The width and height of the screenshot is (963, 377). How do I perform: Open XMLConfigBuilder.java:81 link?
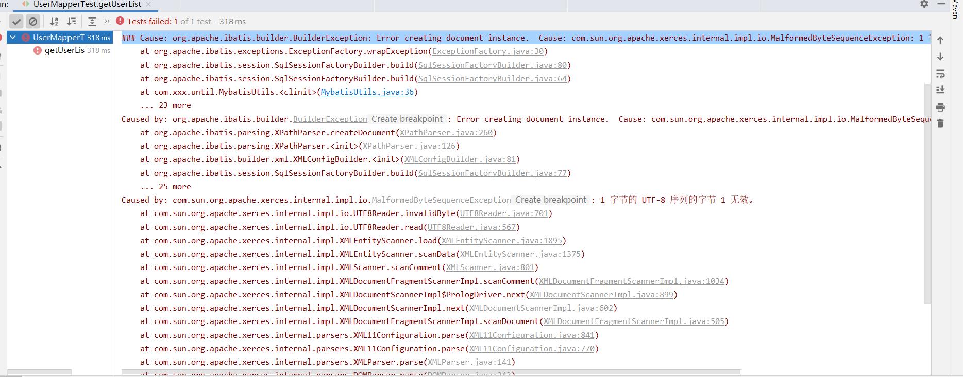click(x=460, y=159)
